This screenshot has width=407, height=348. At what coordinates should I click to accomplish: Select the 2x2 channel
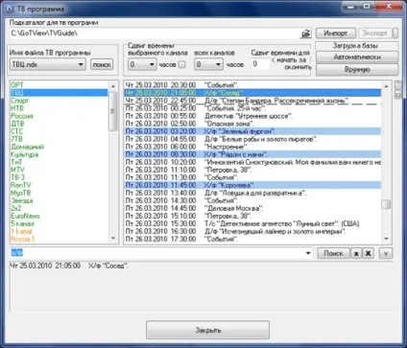click(60, 208)
